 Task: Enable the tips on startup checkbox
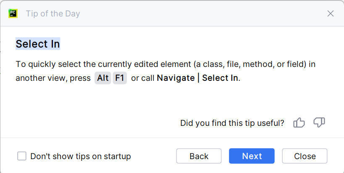click(x=22, y=156)
